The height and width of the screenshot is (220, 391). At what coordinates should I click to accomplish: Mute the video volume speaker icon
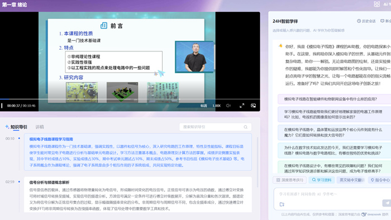tap(228, 106)
